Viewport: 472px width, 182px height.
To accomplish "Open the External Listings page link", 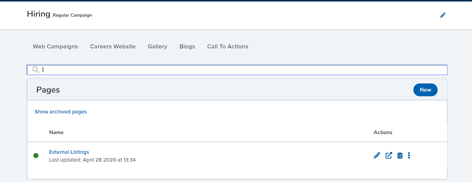I will 69,152.
